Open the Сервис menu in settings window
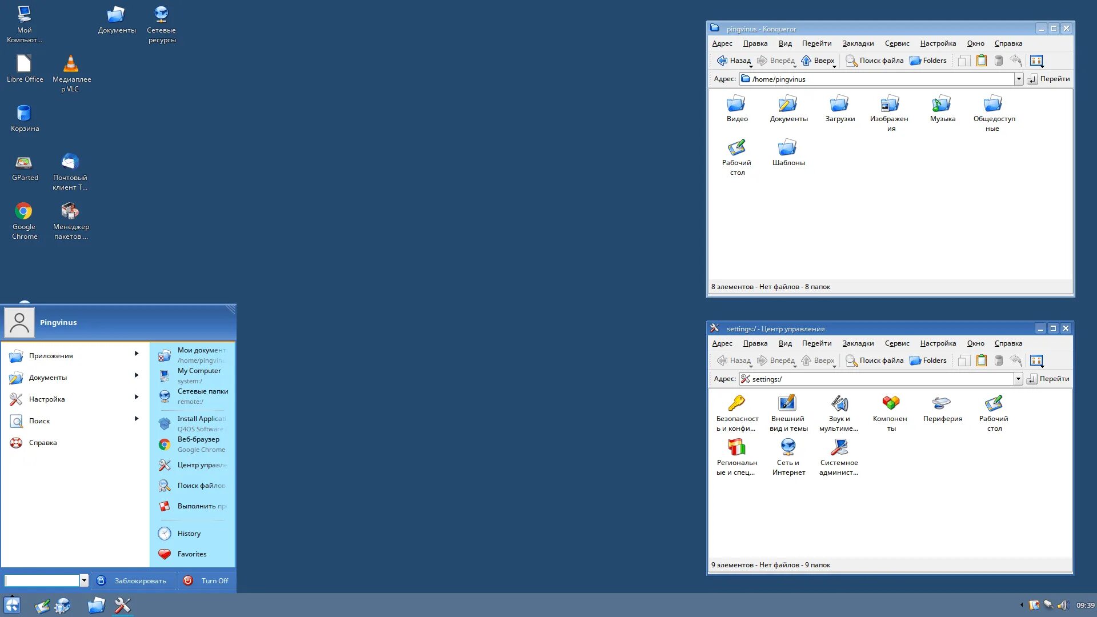The width and height of the screenshot is (1097, 617). [896, 343]
